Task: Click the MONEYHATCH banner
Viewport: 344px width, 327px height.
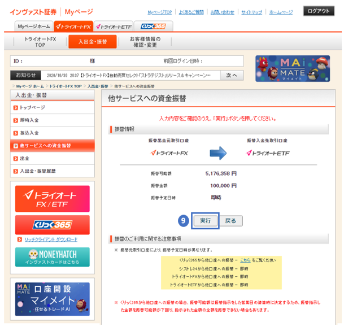Action: pyautogui.click(x=52, y=257)
